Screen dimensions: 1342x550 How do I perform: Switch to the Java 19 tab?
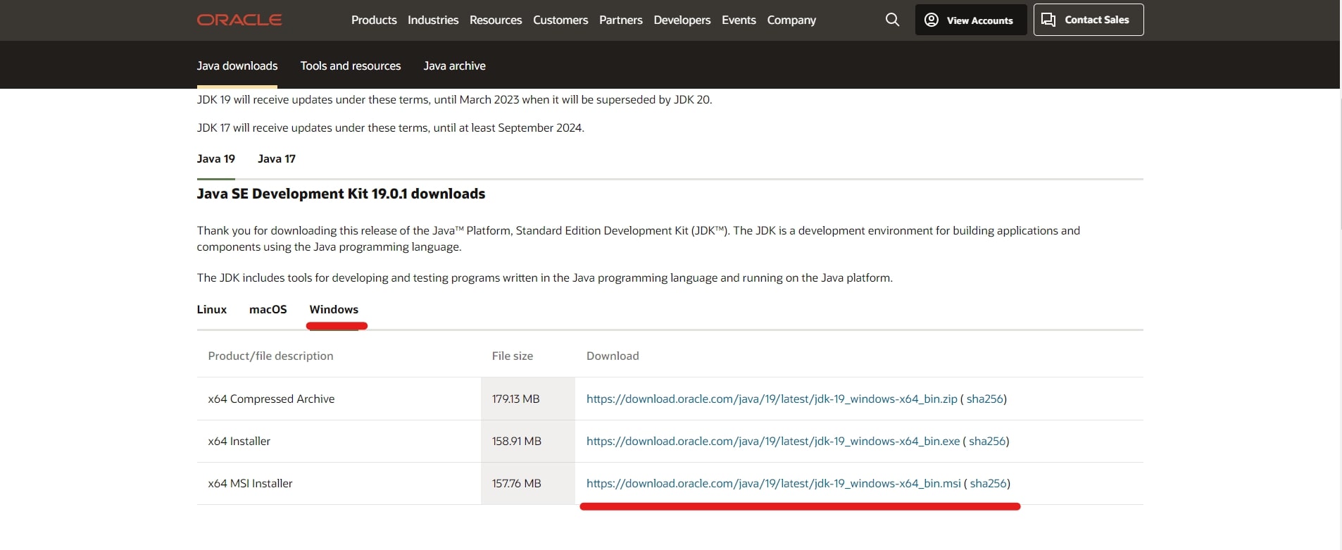(x=215, y=158)
